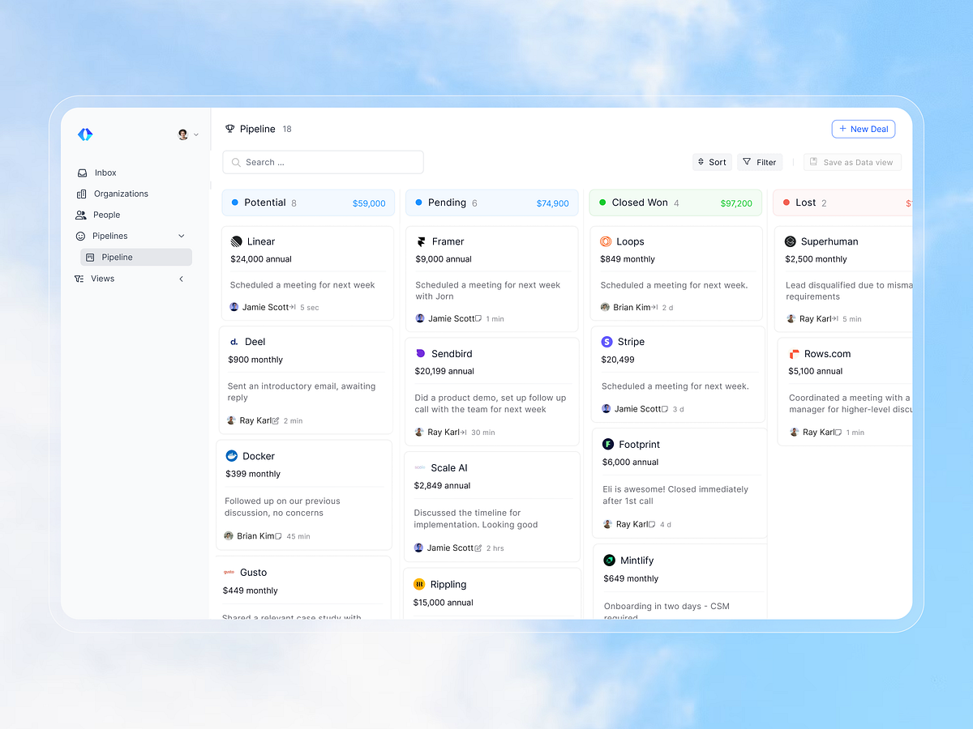Viewport: 973px width, 729px height.
Task: Click the activity icon on Footprint card
Action: (652, 524)
